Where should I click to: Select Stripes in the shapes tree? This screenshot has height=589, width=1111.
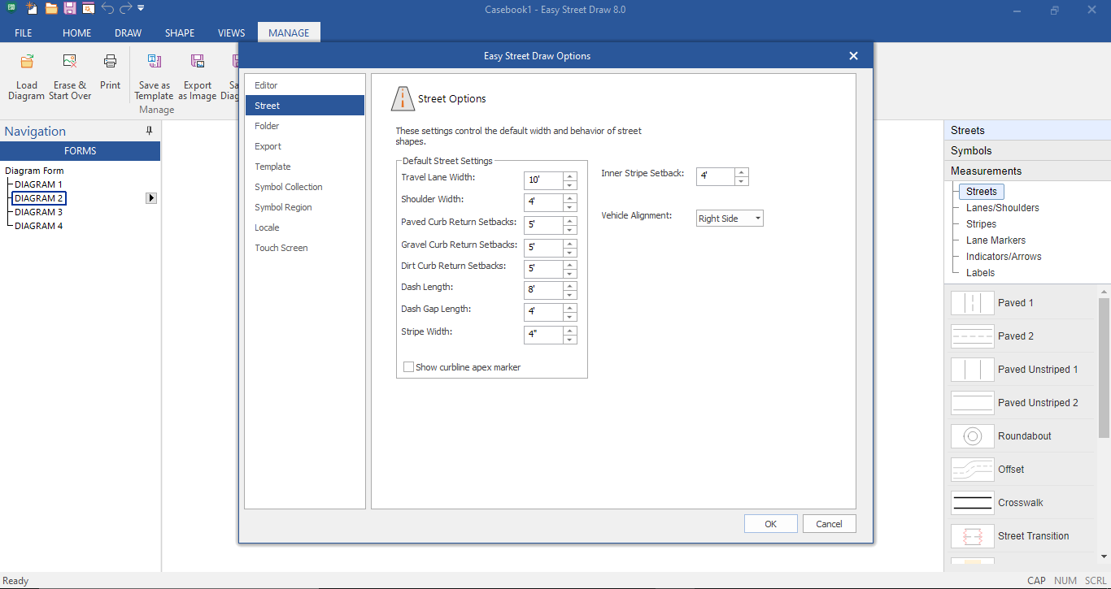tap(981, 224)
